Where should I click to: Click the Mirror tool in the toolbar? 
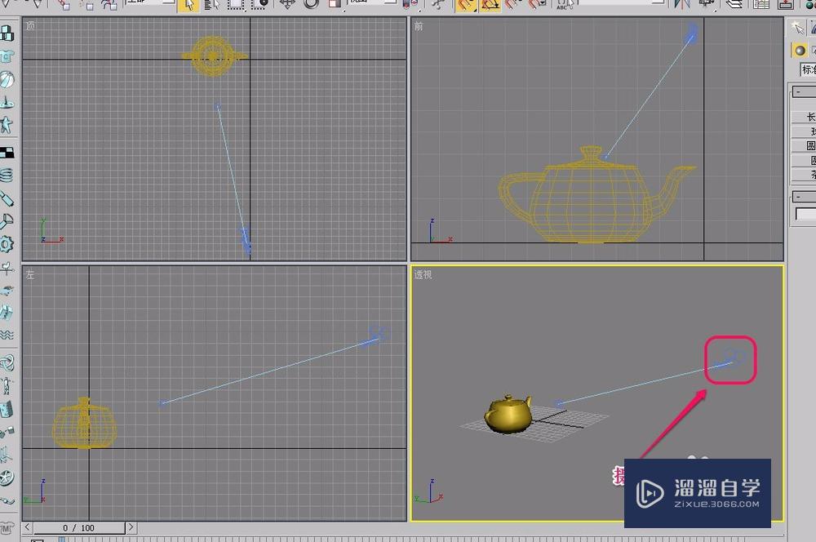point(682,5)
